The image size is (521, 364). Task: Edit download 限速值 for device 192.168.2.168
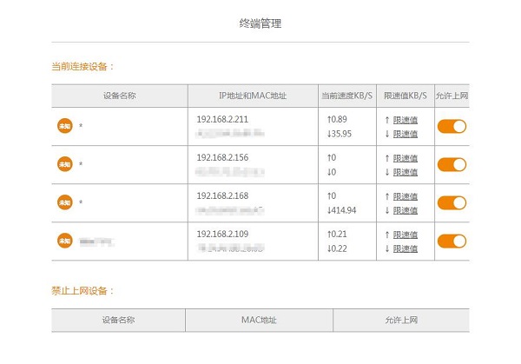point(406,210)
